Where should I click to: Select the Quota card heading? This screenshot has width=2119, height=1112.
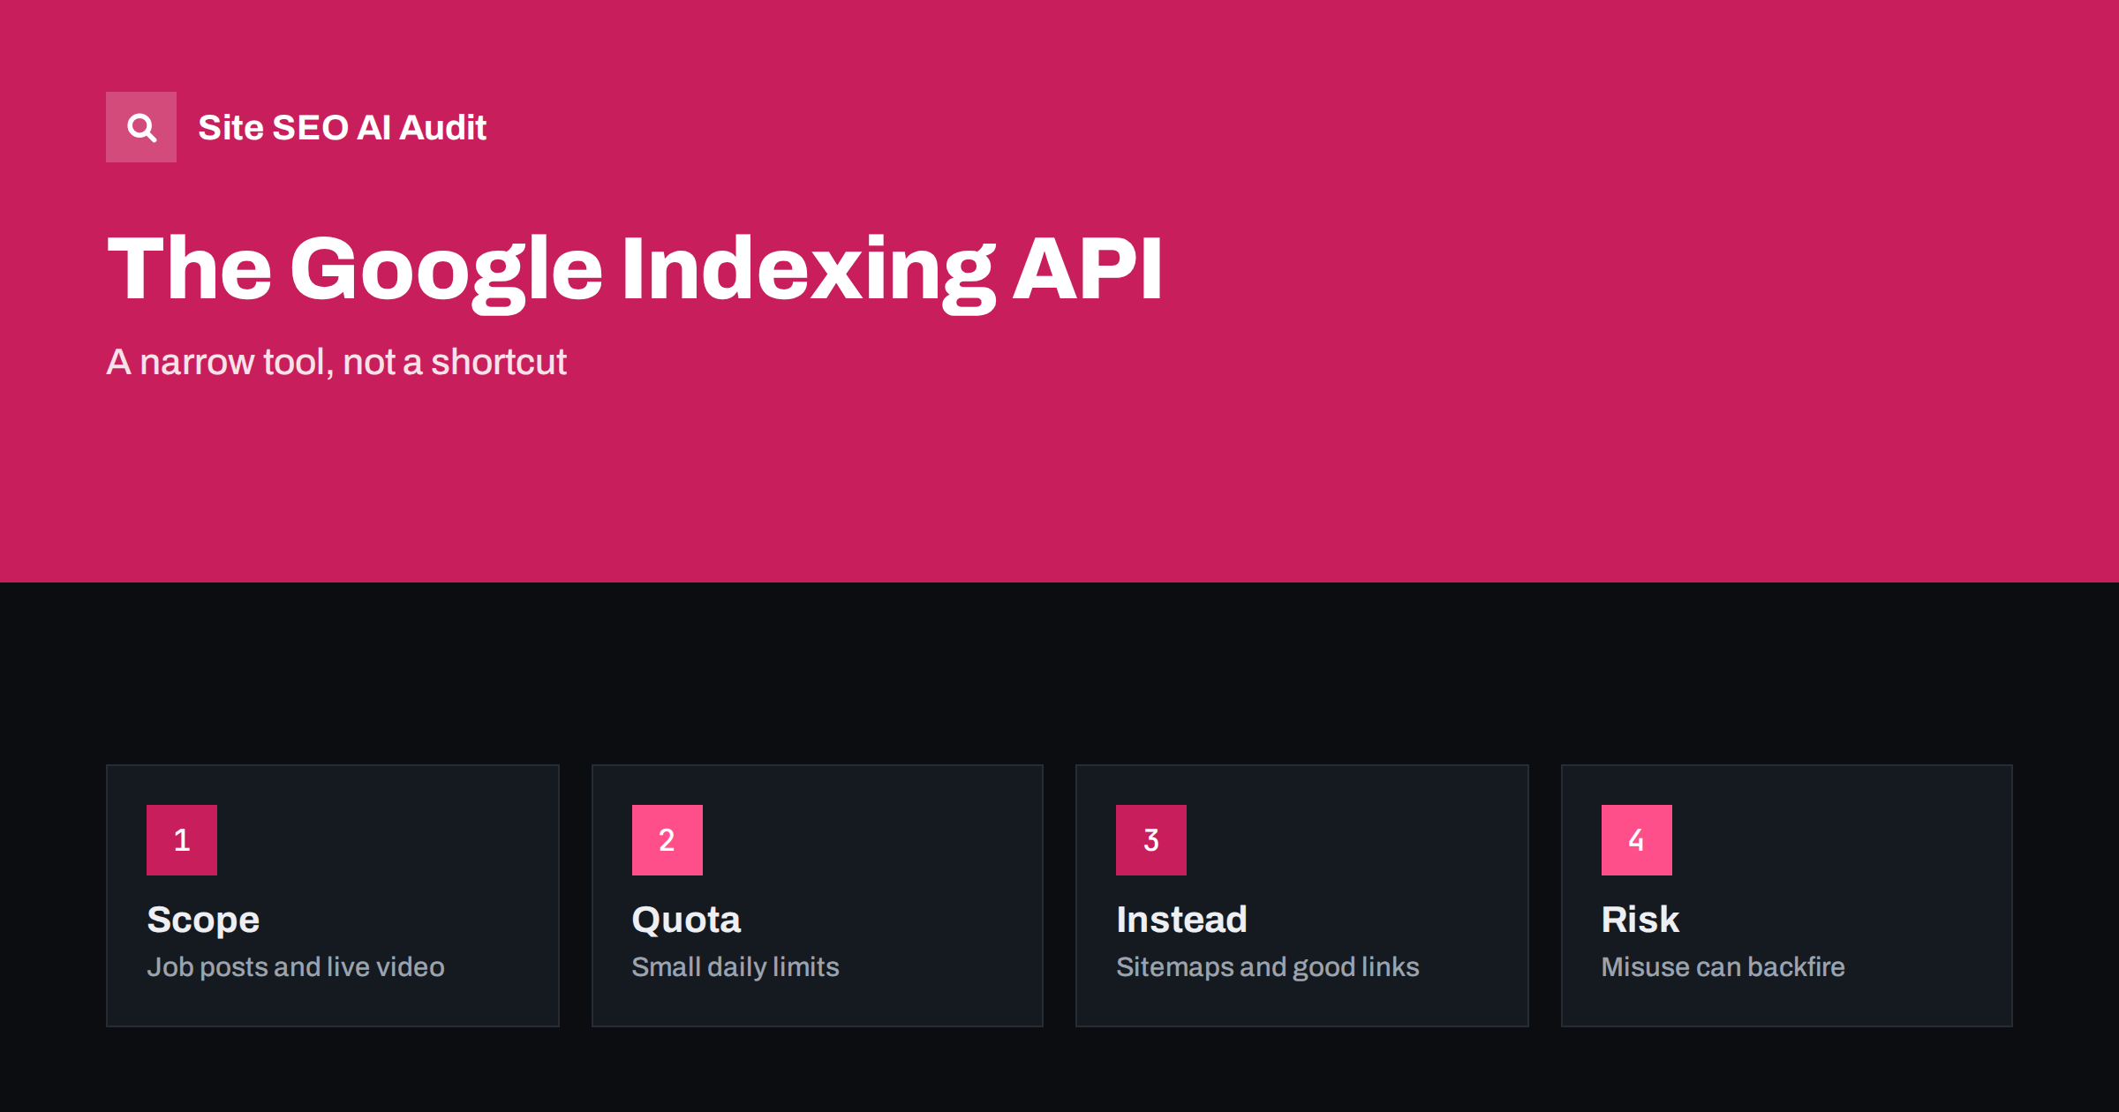[686, 920]
